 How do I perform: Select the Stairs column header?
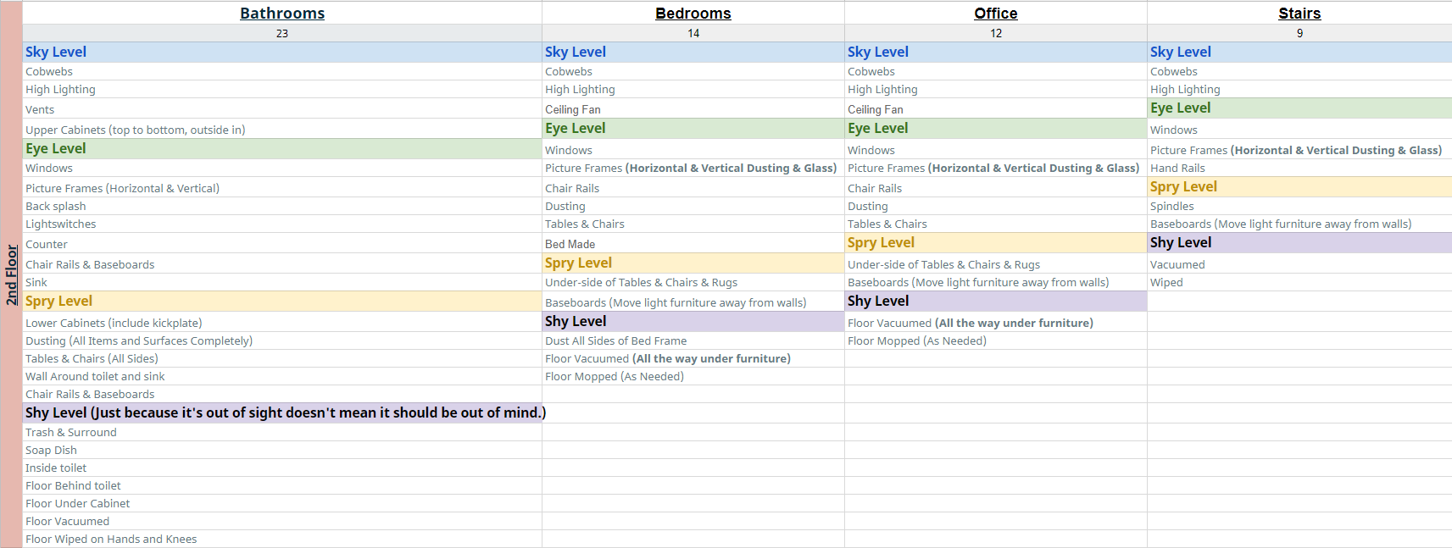[x=1299, y=13]
